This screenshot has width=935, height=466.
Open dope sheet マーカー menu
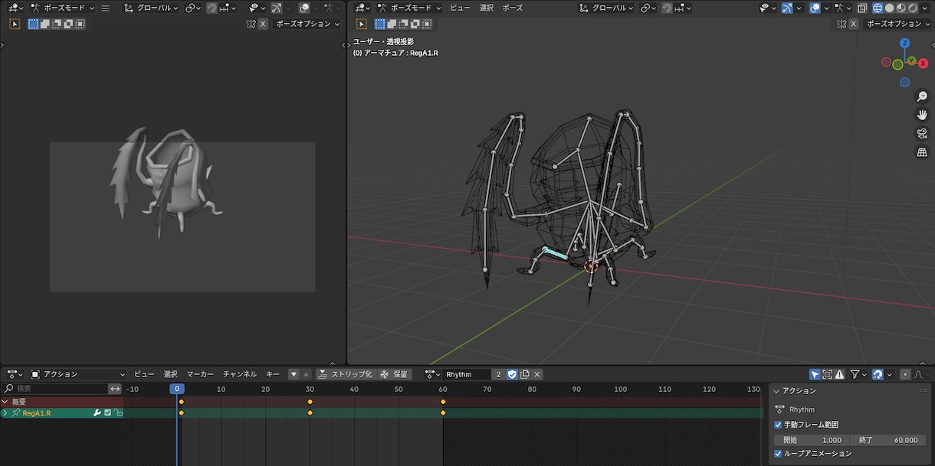pyautogui.click(x=200, y=374)
